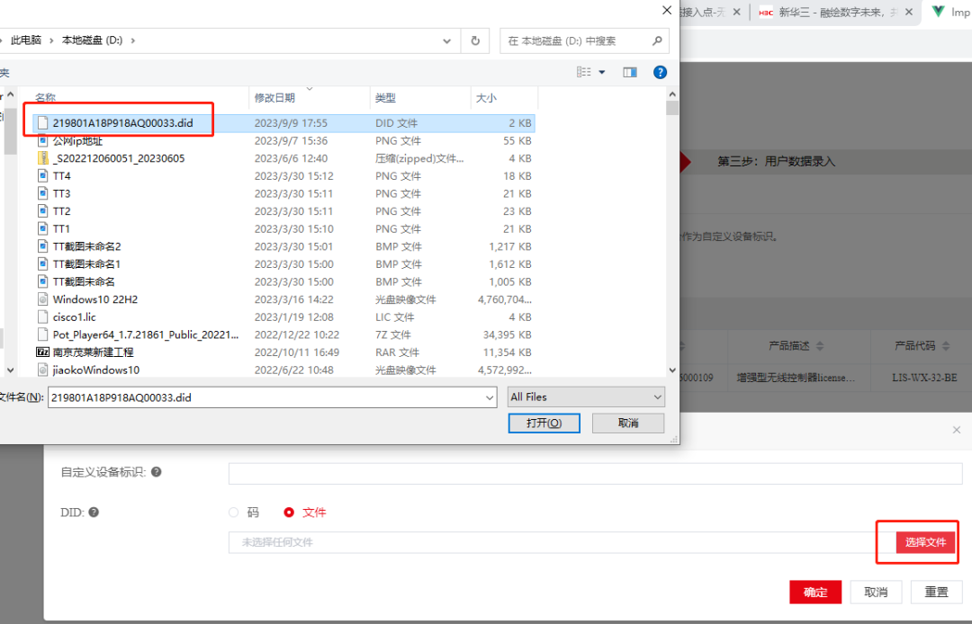Click the icon of the TT截图未命名 file
Screen dimensions: 972x624
point(43,281)
